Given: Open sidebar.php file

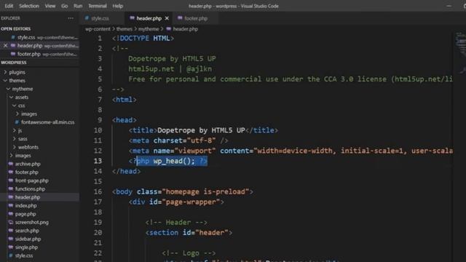Looking at the screenshot, I should point(28,239).
